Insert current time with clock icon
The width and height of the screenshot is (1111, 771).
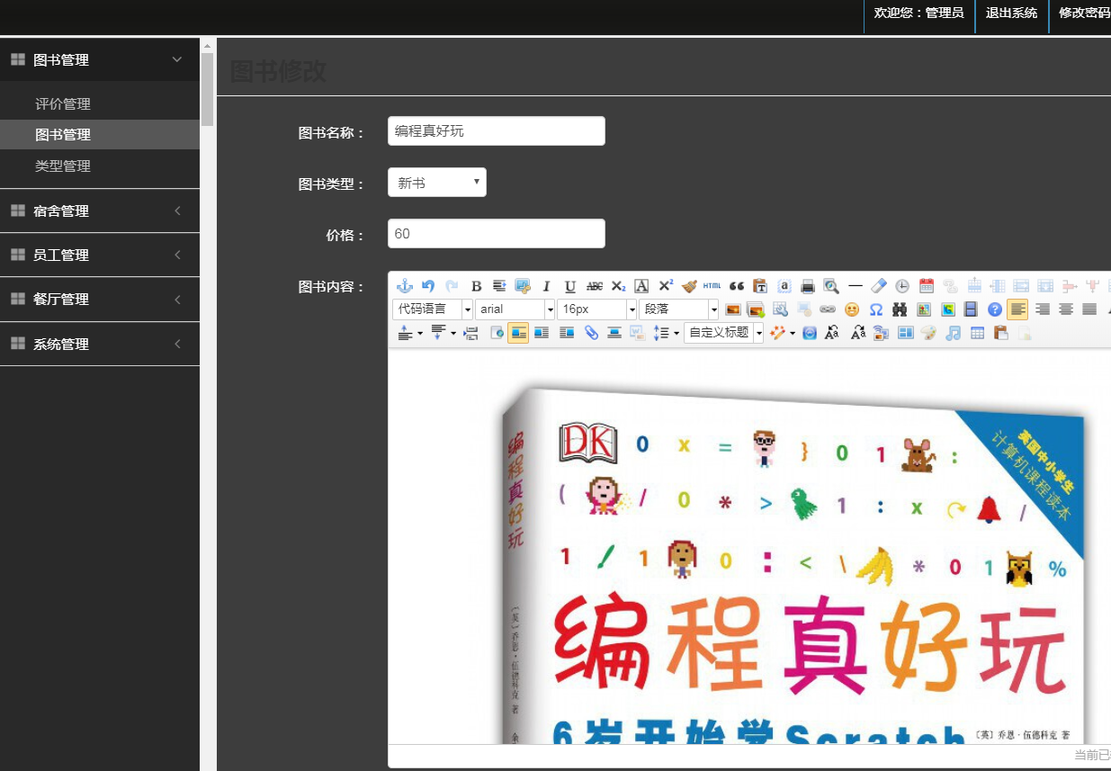pyautogui.click(x=902, y=286)
